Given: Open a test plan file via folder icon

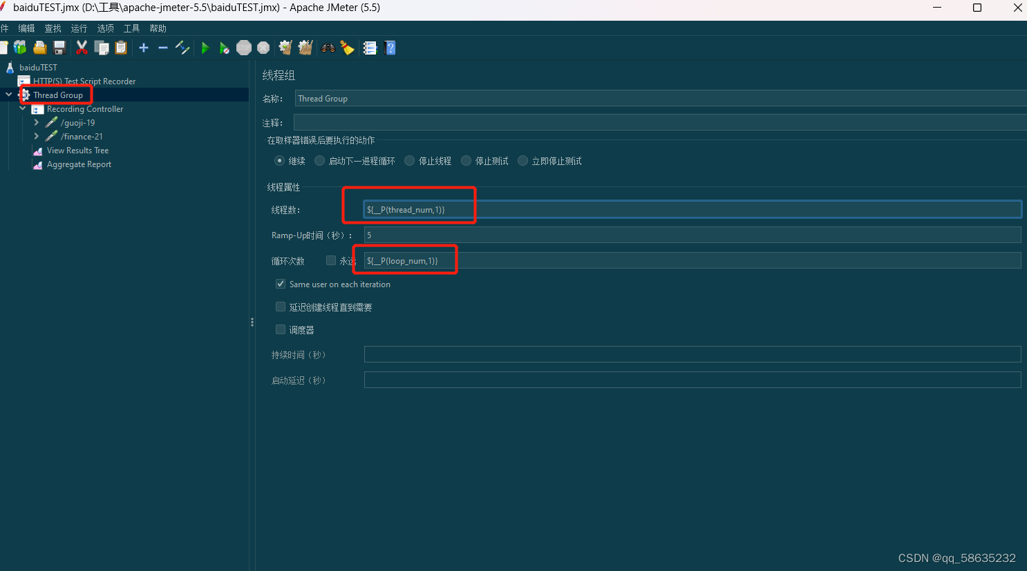Looking at the screenshot, I should coord(39,48).
